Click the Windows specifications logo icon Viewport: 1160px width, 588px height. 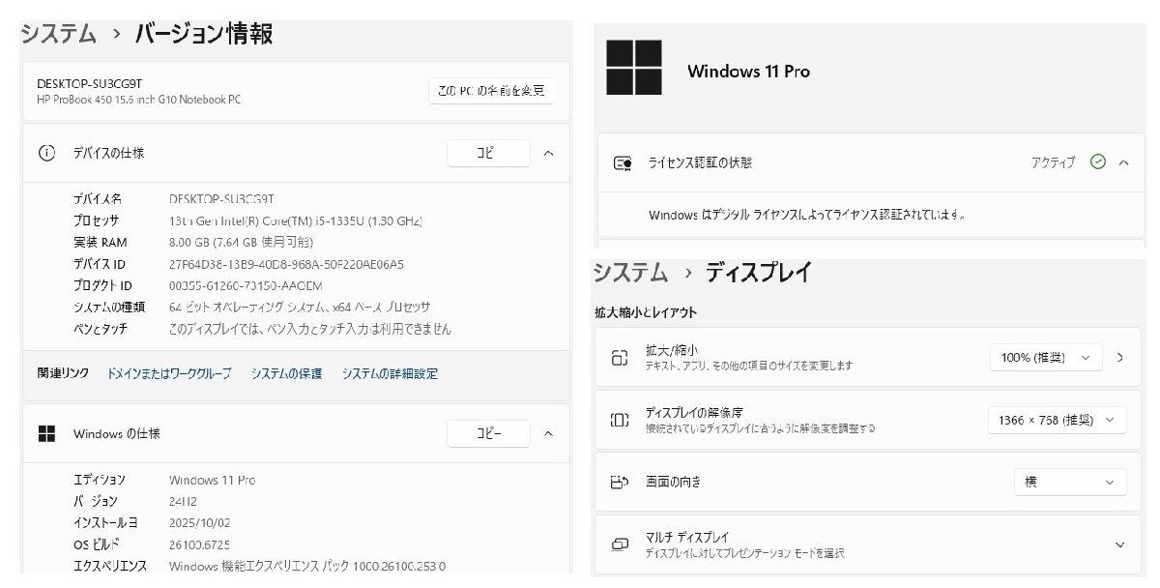[46, 433]
